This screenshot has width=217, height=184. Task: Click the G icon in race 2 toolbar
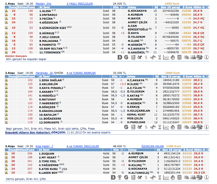pyautogui.click(x=126, y=126)
